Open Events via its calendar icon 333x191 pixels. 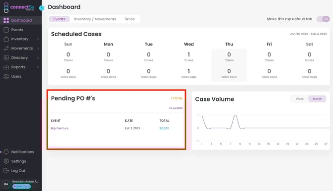click(6, 30)
